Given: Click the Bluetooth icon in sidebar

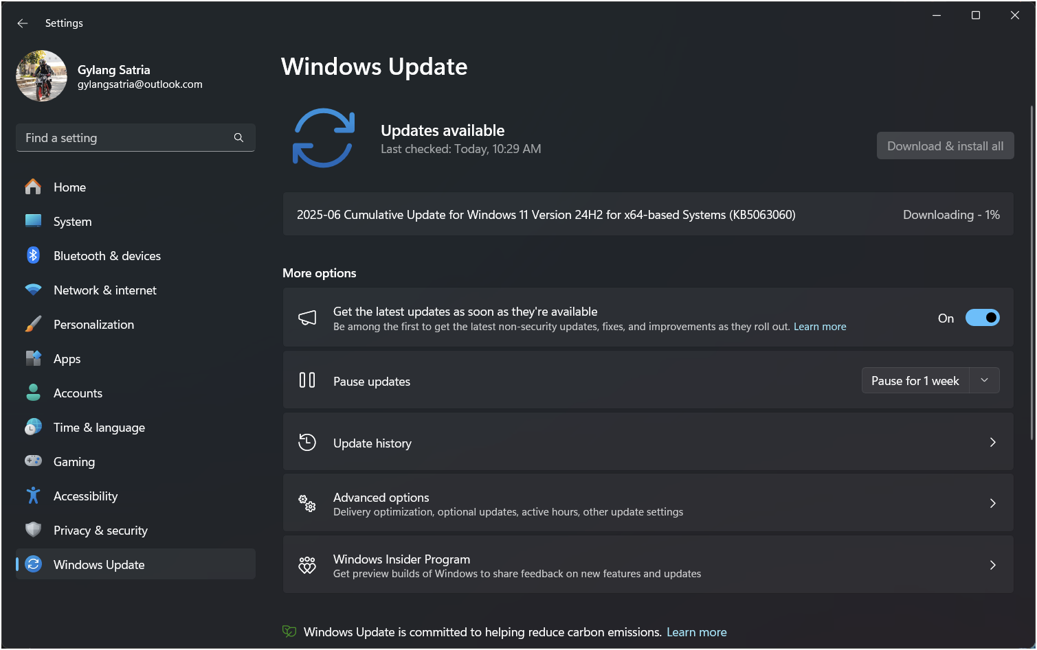Looking at the screenshot, I should click(x=33, y=255).
